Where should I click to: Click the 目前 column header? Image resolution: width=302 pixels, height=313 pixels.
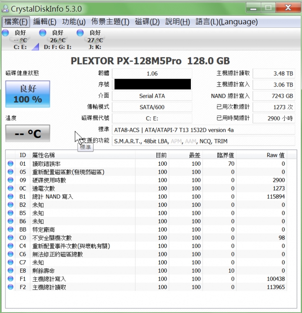152,155
